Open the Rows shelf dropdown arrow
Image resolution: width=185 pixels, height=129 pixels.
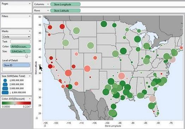click(x=48, y=11)
